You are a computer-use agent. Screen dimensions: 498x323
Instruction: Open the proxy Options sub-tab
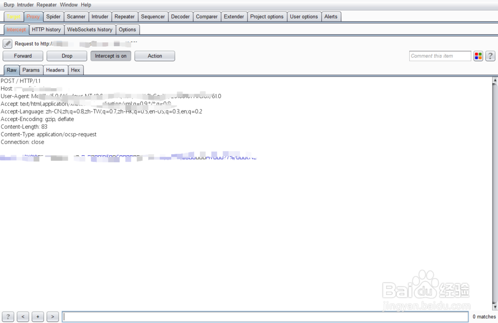127,29
